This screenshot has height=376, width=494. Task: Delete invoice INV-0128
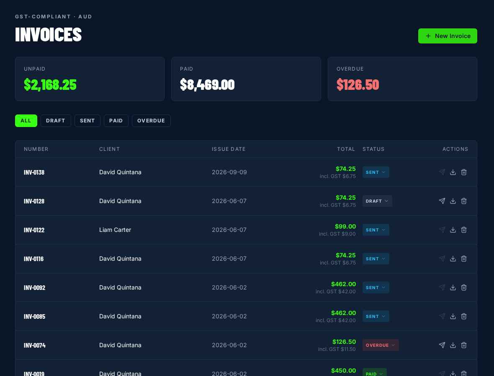(464, 201)
